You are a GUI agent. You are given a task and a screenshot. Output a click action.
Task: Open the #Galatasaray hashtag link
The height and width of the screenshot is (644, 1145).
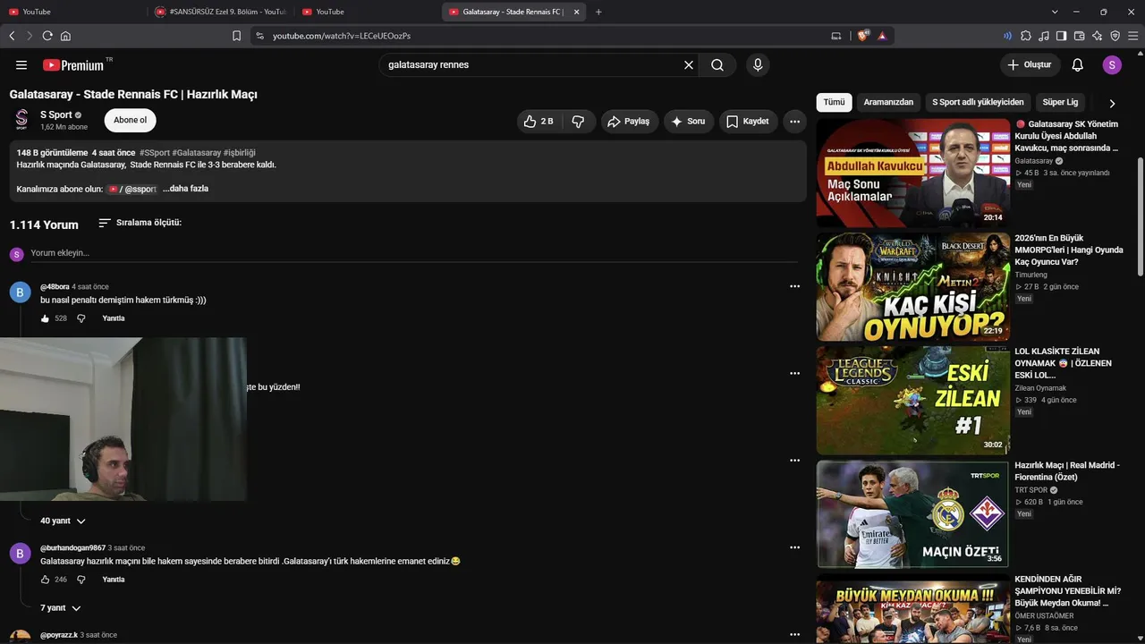(x=197, y=153)
